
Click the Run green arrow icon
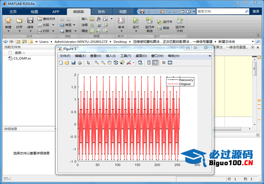(136, 20)
